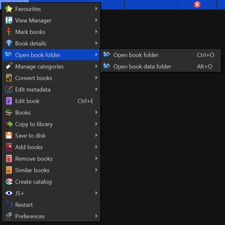Screen dimensions: 225x225
Task: Click the Favourites star icon
Action: 9,9
